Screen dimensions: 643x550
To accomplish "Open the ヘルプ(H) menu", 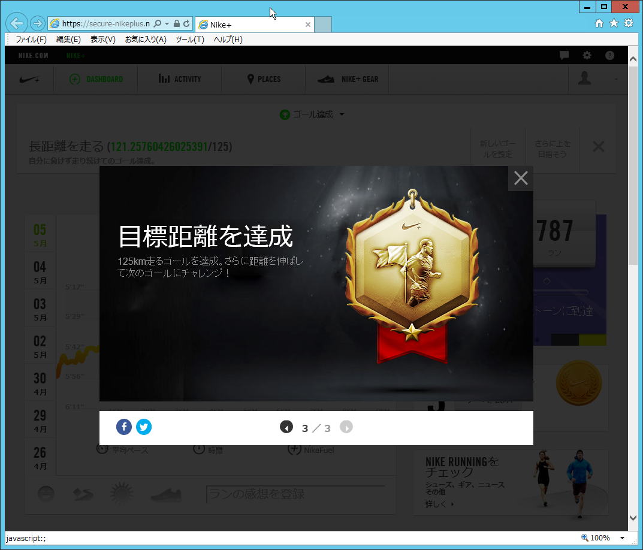I will (228, 40).
